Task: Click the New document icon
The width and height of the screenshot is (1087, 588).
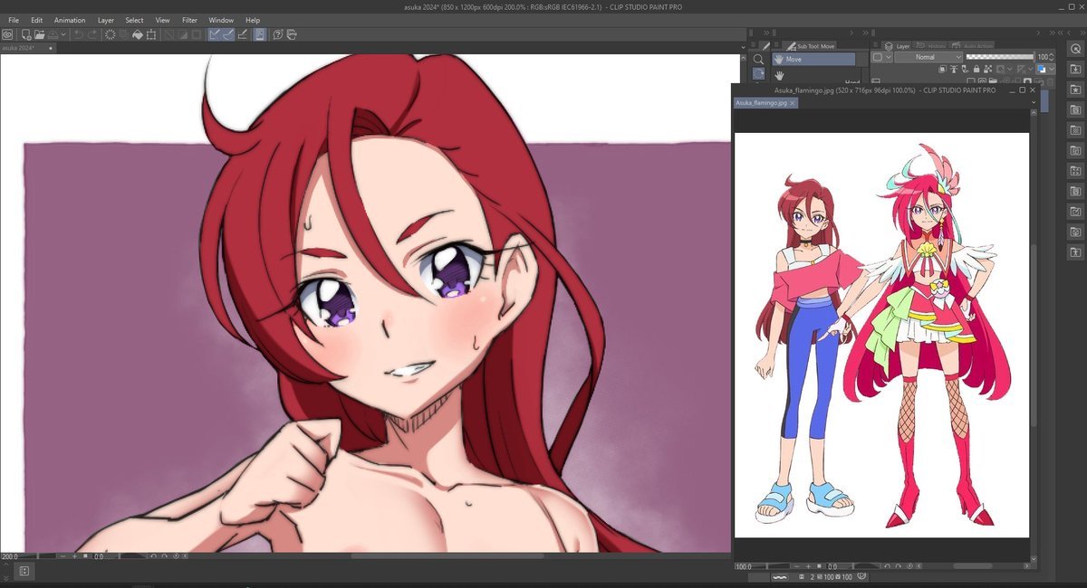Action: pyautogui.click(x=25, y=34)
